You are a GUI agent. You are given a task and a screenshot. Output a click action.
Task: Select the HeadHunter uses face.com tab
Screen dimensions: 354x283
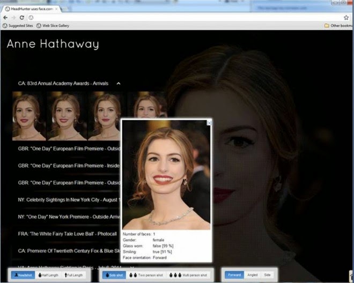point(31,9)
